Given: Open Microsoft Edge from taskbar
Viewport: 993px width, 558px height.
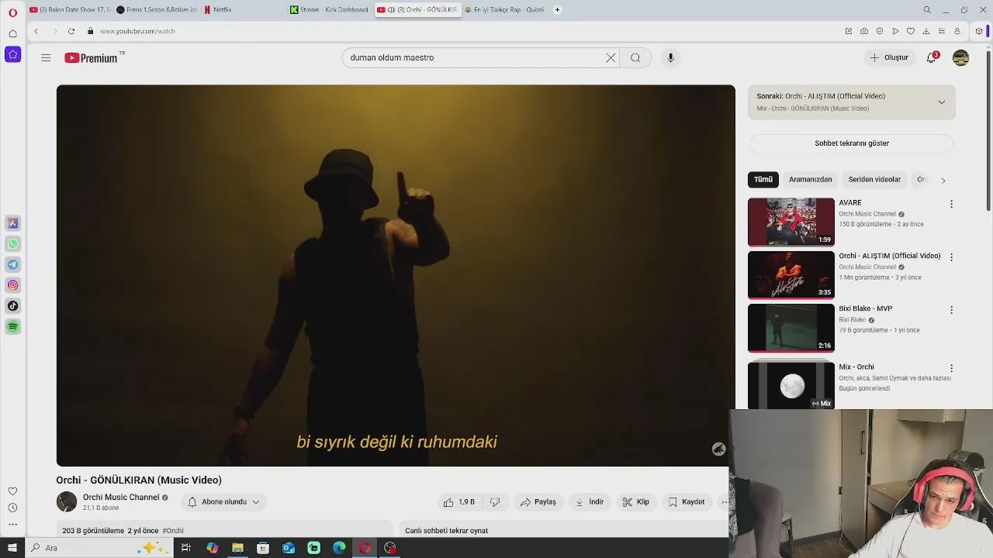Looking at the screenshot, I should click(339, 548).
